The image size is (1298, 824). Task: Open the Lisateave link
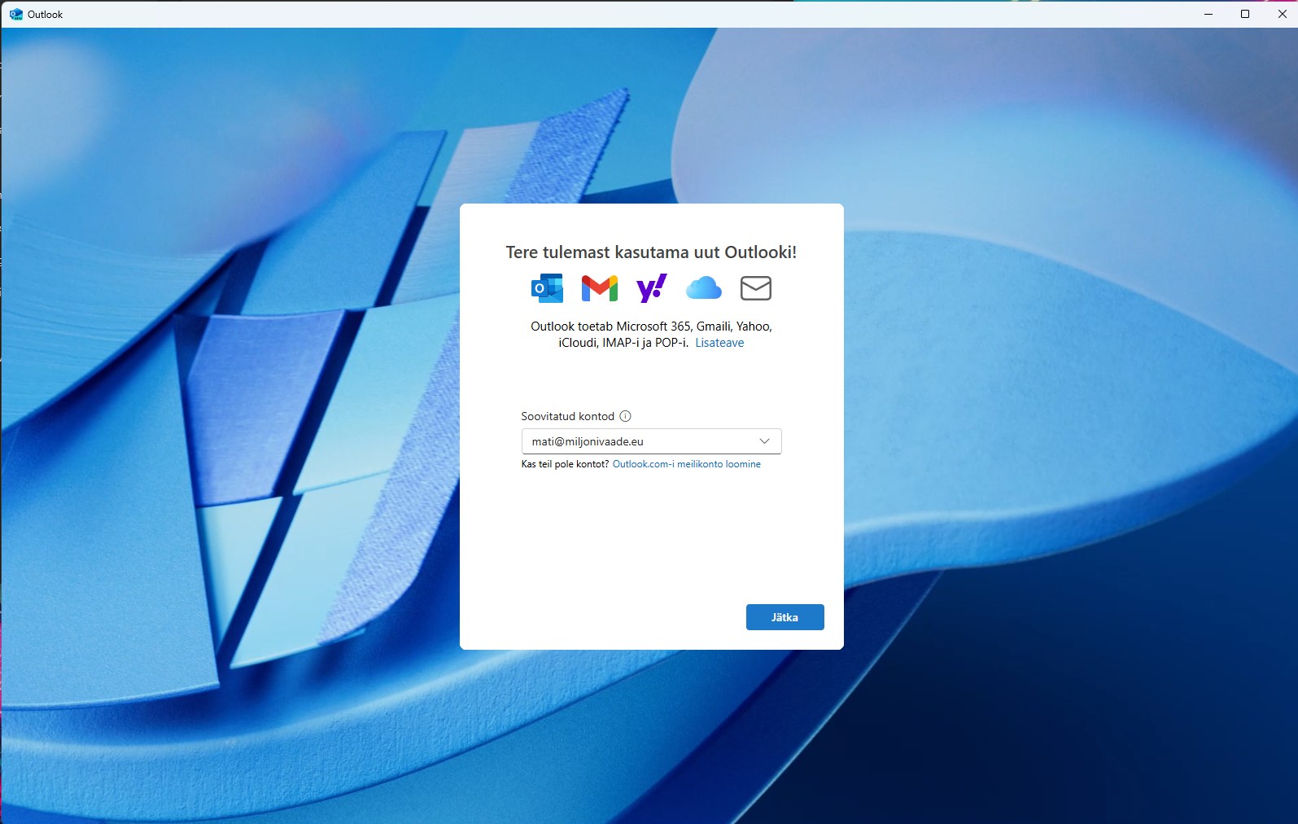point(719,343)
